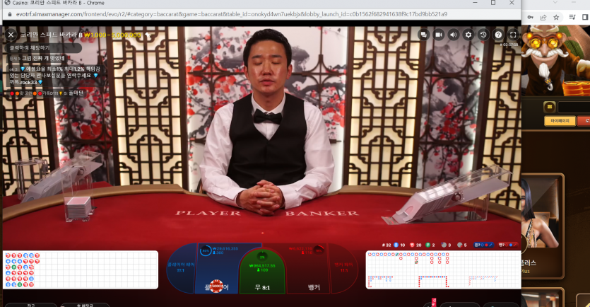Open tab search chevron in background Chrome
Viewport: 590px width, 307px height.
point(555,3)
